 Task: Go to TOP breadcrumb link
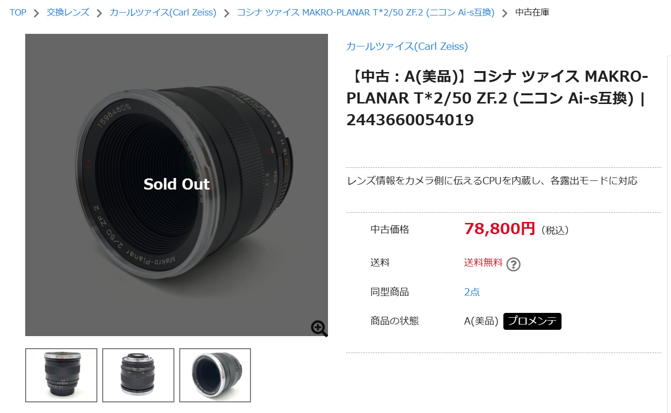pyautogui.click(x=18, y=13)
